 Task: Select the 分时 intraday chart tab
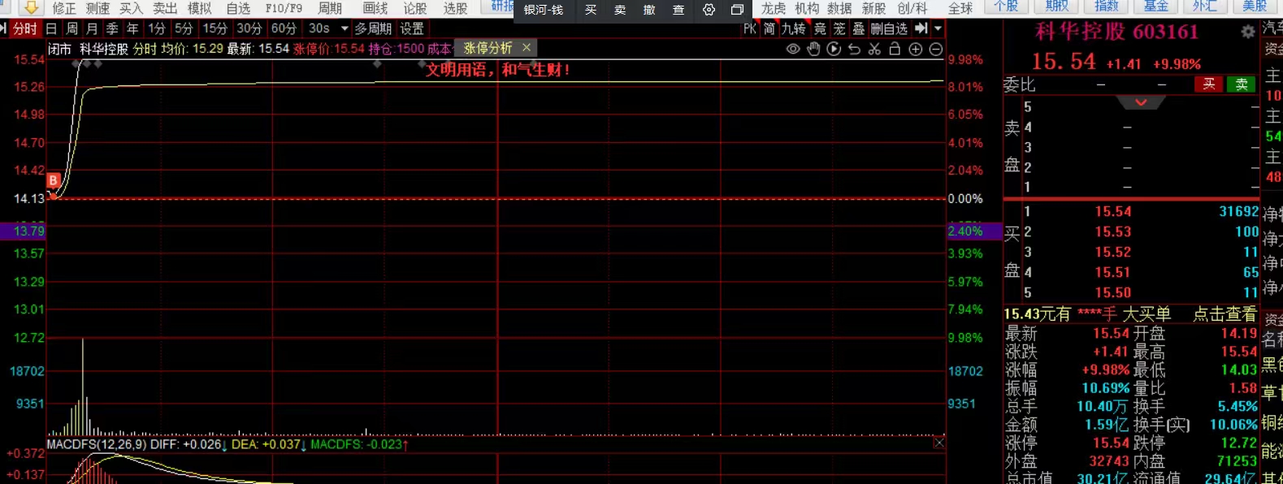(x=25, y=28)
